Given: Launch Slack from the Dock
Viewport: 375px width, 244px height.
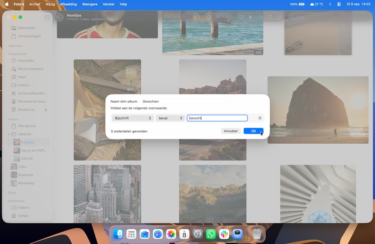Looking at the screenshot, I should [224, 234].
